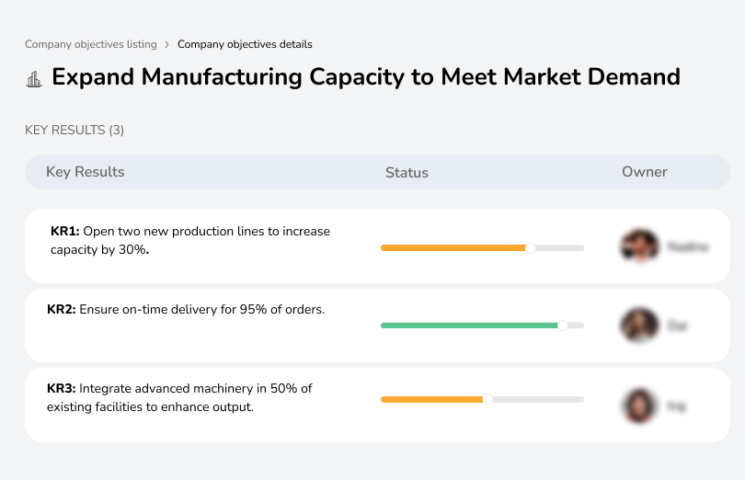This screenshot has width=745, height=480.
Task: Click the breadcrumb chevron separator
Action: pos(167,44)
